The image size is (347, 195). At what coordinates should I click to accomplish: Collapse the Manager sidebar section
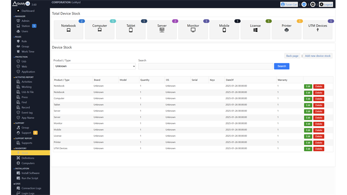click(20, 16)
